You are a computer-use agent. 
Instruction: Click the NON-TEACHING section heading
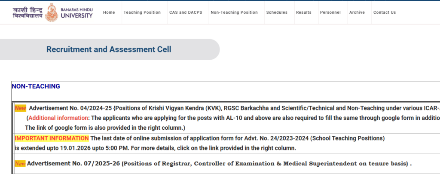(36, 86)
